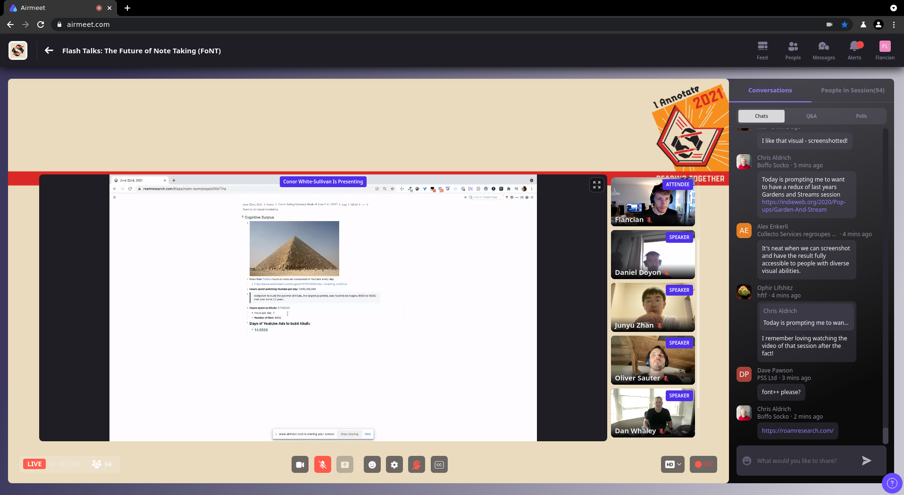904x495 pixels.
Task: Click the emoji icon in chat input
Action: tap(747, 461)
